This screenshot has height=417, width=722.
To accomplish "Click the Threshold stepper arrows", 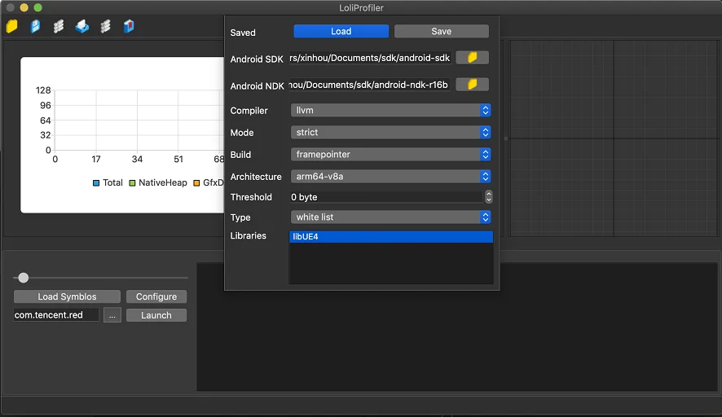I will (x=489, y=196).
